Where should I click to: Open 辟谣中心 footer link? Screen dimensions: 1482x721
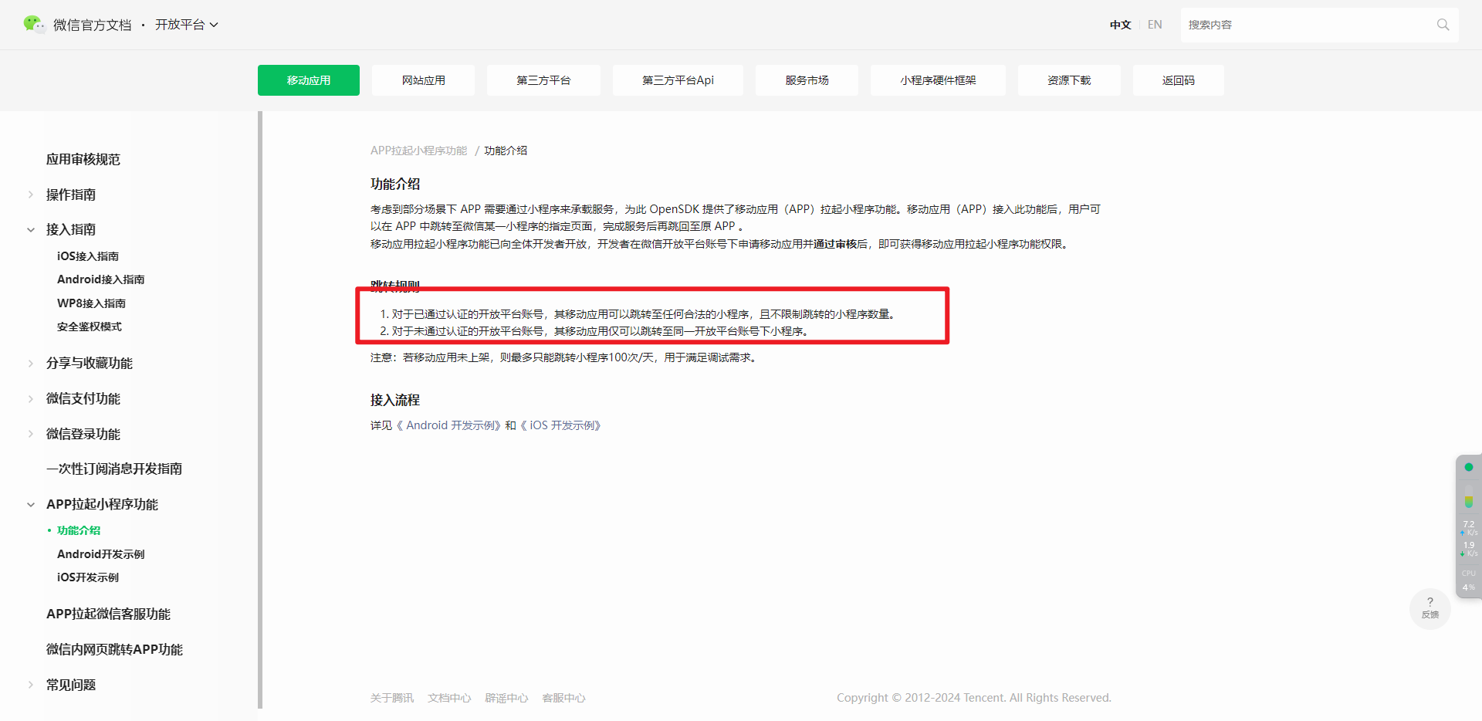coord(506,698)
